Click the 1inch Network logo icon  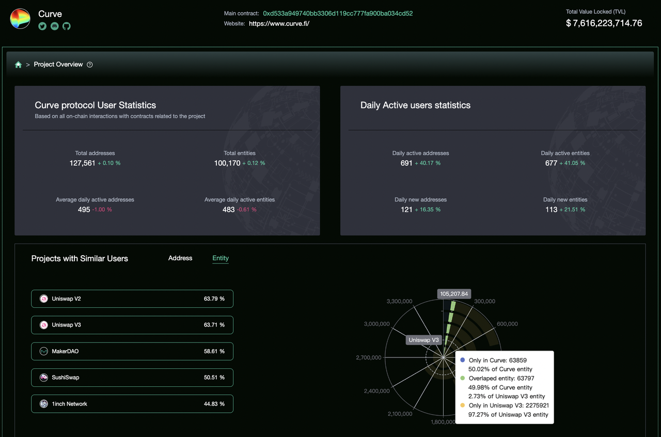coord(44,404)
